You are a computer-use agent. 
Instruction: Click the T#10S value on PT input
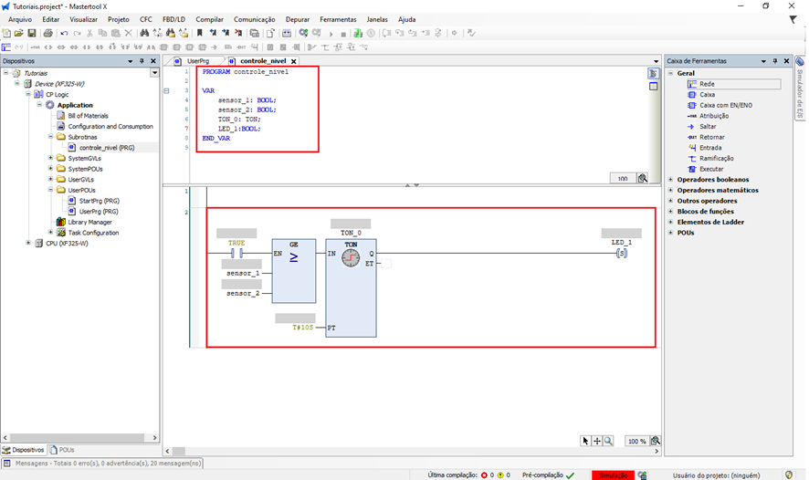coord(302,327)
